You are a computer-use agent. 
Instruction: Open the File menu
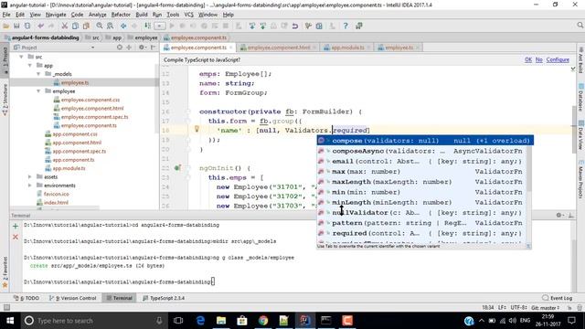(x=6, y=15)
